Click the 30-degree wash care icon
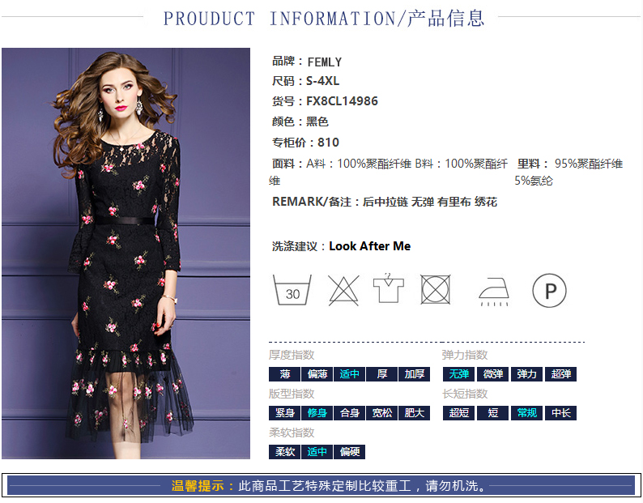The width and height of the screenshot is (643, 503). pos(292,290)
